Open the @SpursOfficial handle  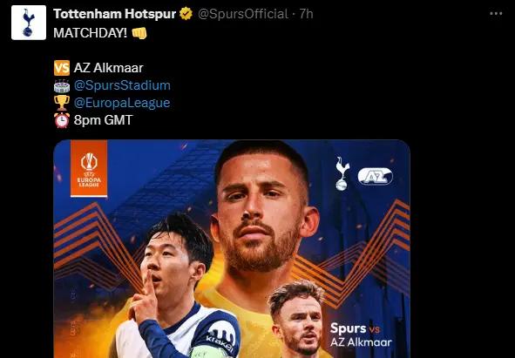click(243, 14)
